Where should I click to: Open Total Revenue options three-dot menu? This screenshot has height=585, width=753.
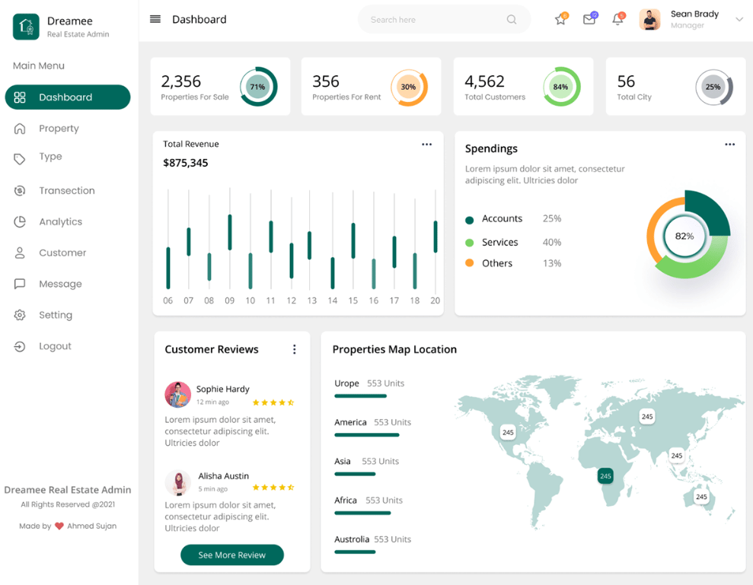(x=426, y=145)
